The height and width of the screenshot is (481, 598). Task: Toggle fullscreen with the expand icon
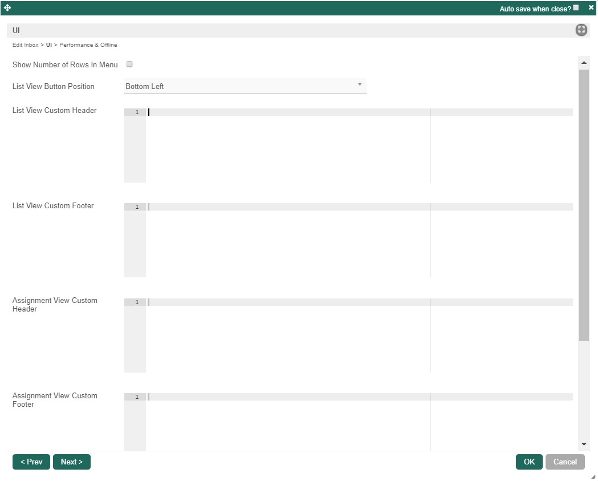click(x=581, y=30)
